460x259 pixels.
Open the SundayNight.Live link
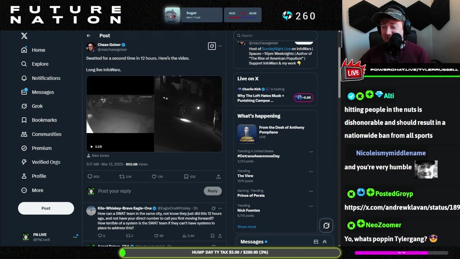(x=276, y=49)
